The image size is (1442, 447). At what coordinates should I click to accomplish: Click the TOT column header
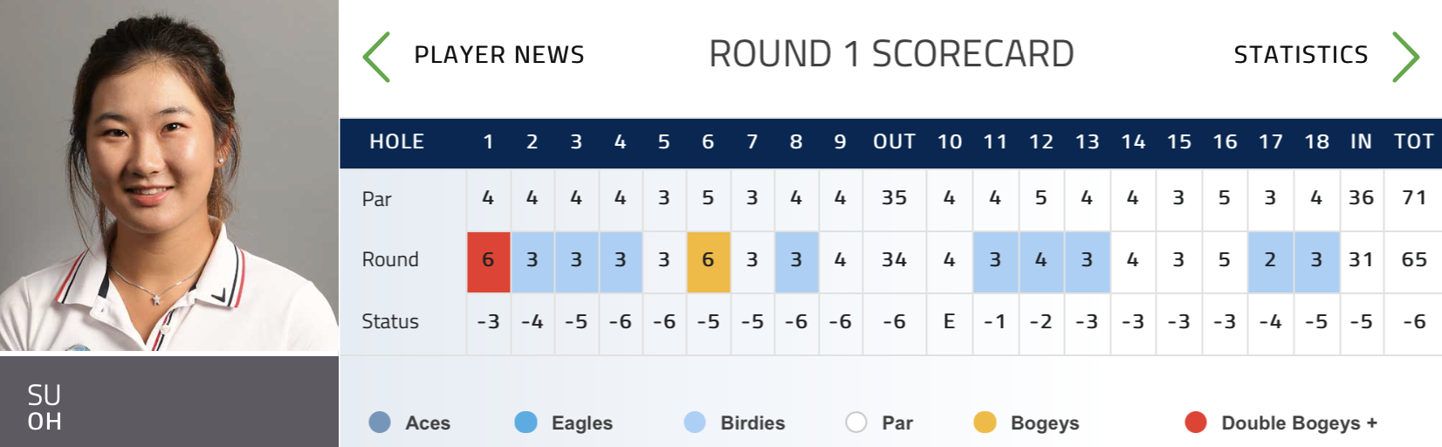1413,142
